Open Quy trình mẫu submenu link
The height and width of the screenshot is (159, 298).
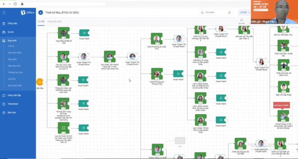[x=15, y=86]
